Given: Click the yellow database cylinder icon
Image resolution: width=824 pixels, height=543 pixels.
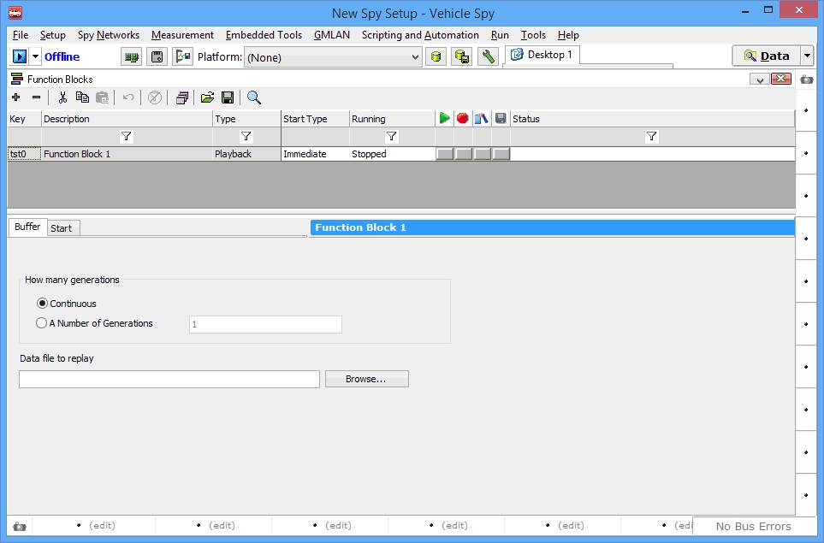Looking at the screenshot, I should 436,56.
